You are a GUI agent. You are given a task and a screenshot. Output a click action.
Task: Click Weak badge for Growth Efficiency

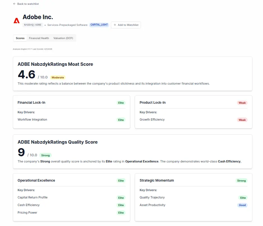coord(242,120)
